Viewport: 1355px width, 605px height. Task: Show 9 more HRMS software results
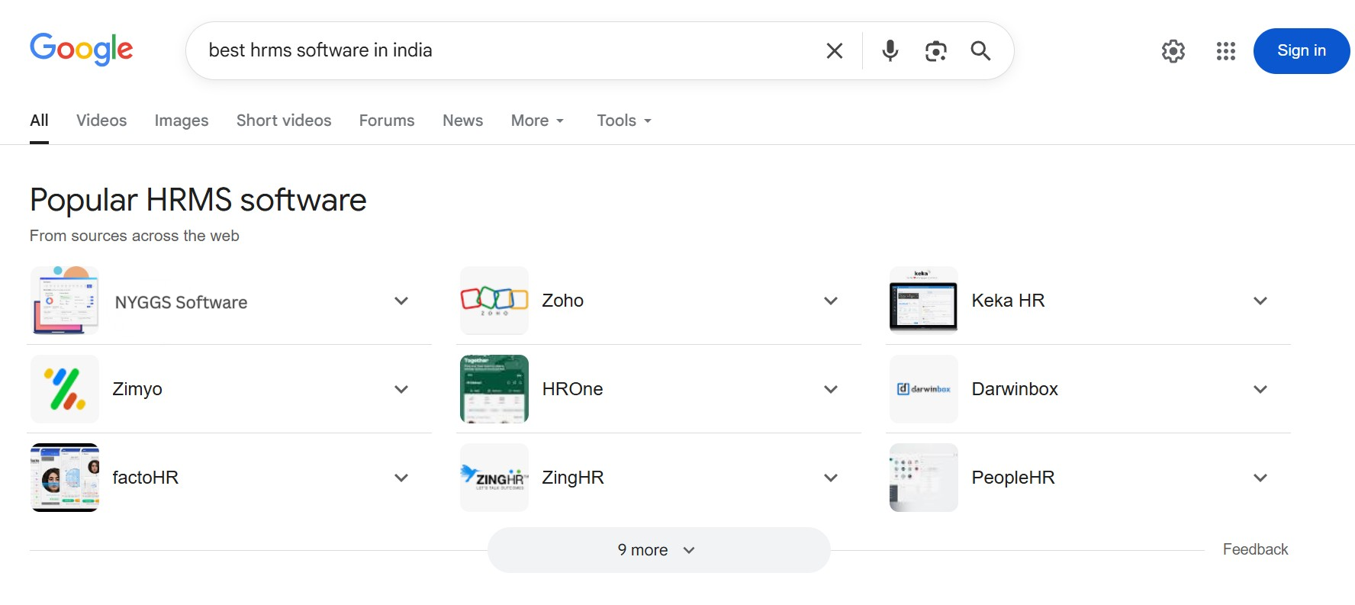click(x=658, y=550)
